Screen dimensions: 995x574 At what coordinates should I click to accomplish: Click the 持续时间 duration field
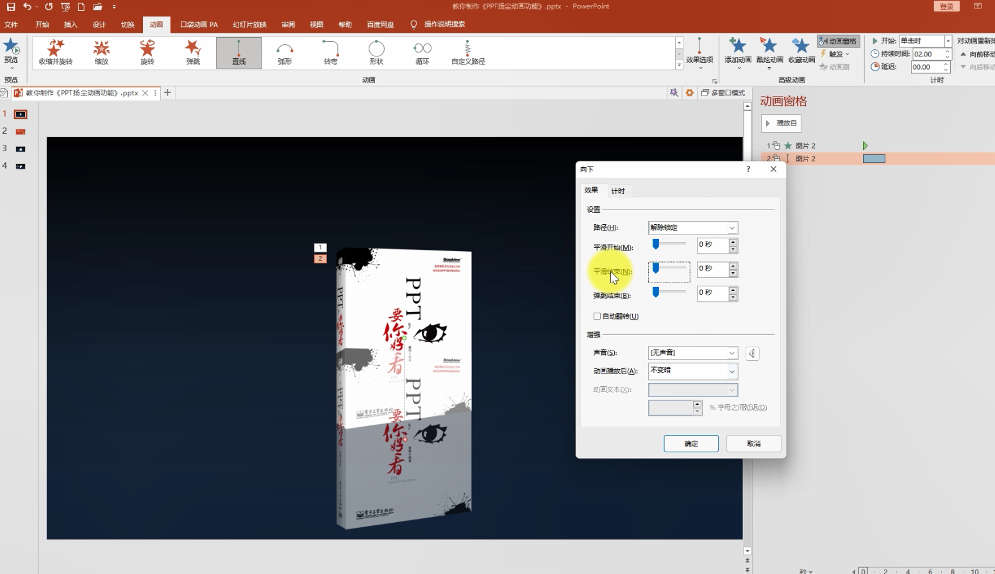(x=926, y=54)
